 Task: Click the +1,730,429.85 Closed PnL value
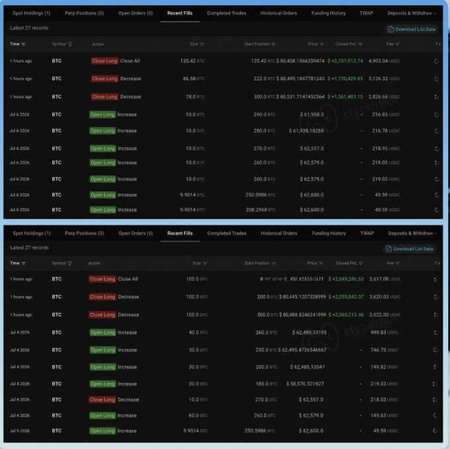coord(345,79)
